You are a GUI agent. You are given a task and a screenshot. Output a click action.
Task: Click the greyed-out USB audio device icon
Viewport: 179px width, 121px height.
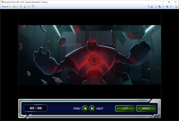(171, 7)
